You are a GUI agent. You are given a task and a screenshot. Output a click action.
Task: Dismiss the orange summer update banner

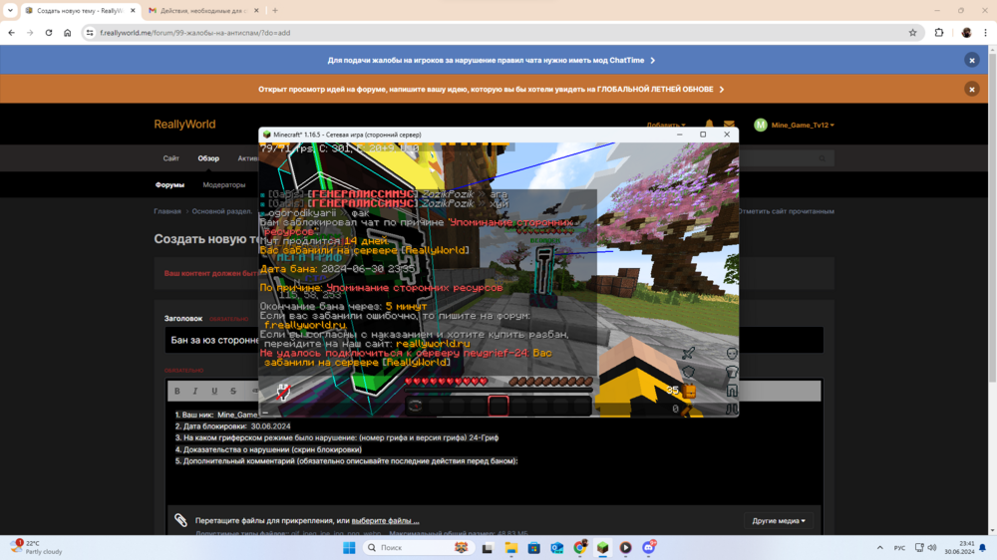coord(971,89)
